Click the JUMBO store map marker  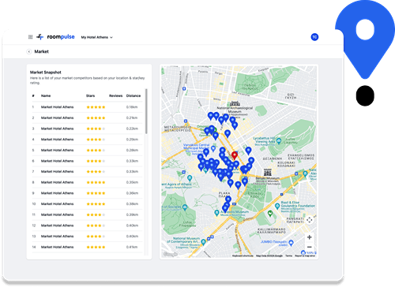(x=291, y=243)
